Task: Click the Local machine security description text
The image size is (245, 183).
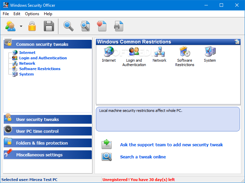Action: [x=141, y=111]
